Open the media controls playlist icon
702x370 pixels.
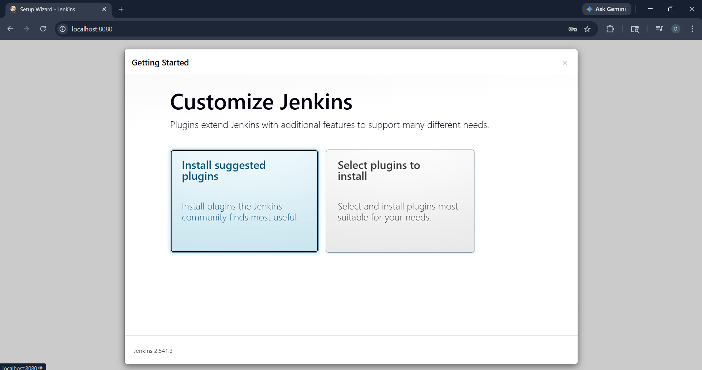point(659,29)
